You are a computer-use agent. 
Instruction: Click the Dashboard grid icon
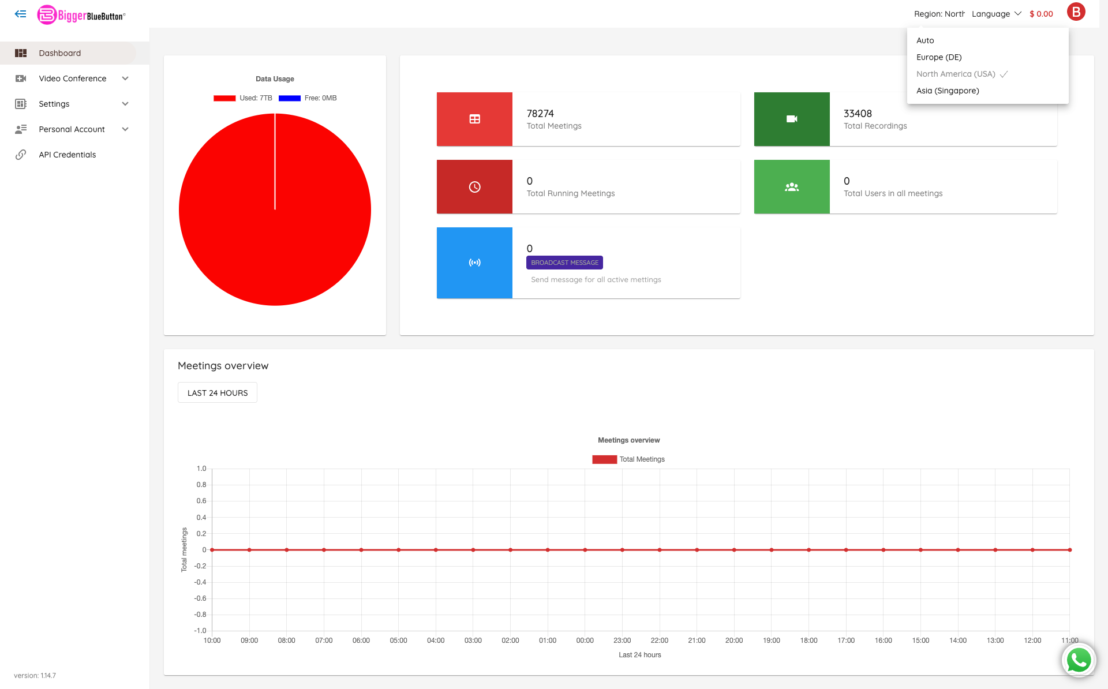[x=21, y=53]
